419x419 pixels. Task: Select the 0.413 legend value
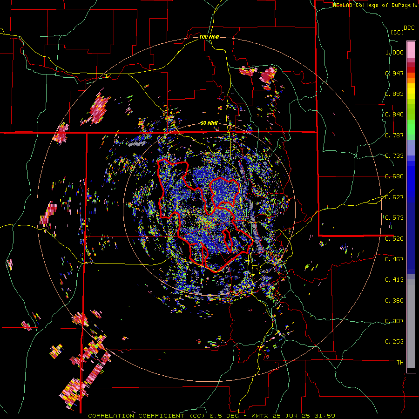pyautogui.click(x=394, y=280)
